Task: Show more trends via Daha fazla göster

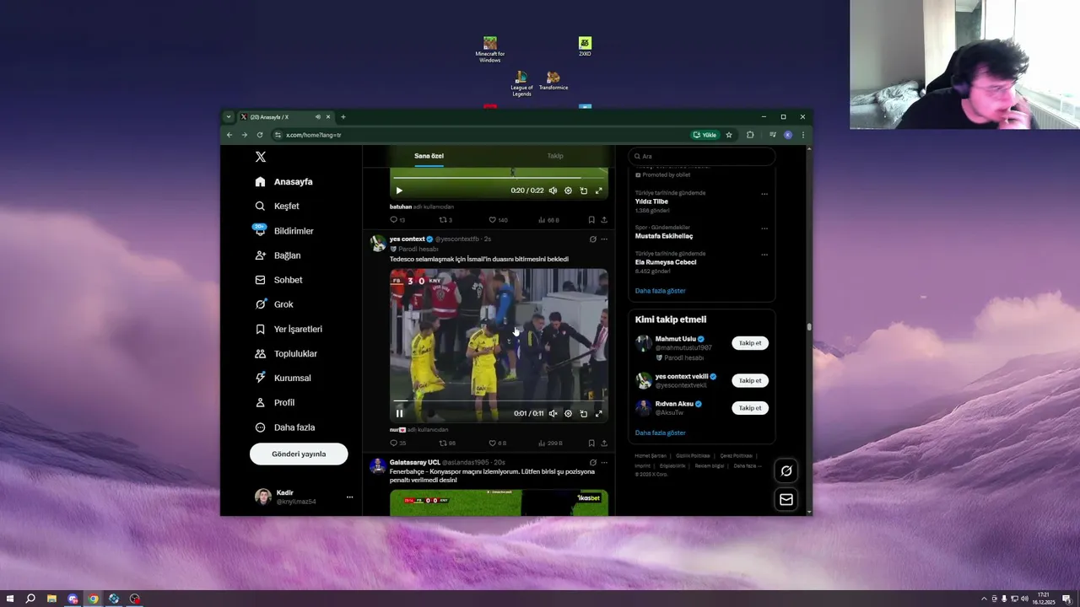Action: pyautogui.click(x=661, y=291)
